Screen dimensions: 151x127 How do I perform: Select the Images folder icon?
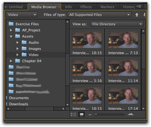point(24,49)
